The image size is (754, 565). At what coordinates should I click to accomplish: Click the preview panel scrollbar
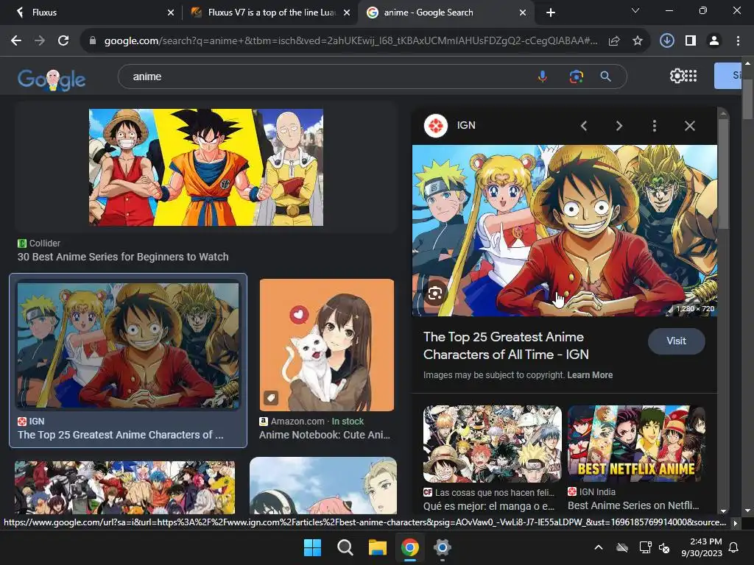pos(723,174)
